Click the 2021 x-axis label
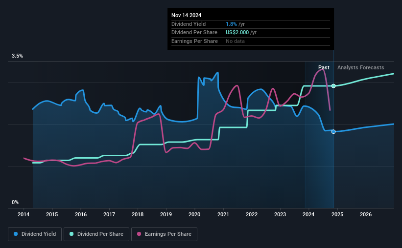Screen dimensions: 402x248 [223, 214]
